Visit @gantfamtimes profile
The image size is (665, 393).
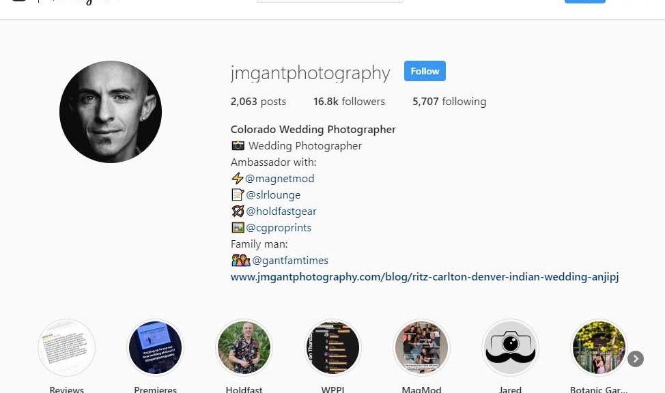pyautogui.click(x=290, y=261)
